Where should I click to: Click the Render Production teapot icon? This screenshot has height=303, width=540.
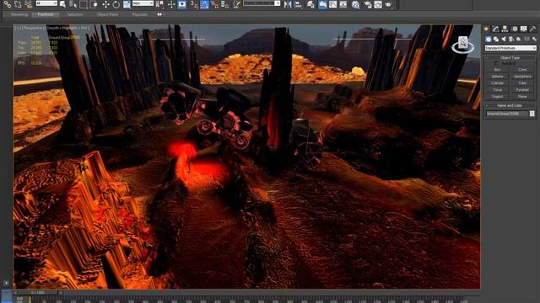388,4
